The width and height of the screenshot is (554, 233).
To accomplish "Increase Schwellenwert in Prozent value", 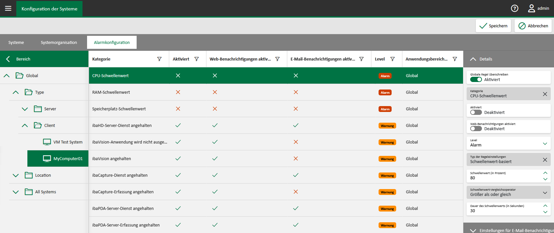I will point(545,173).
